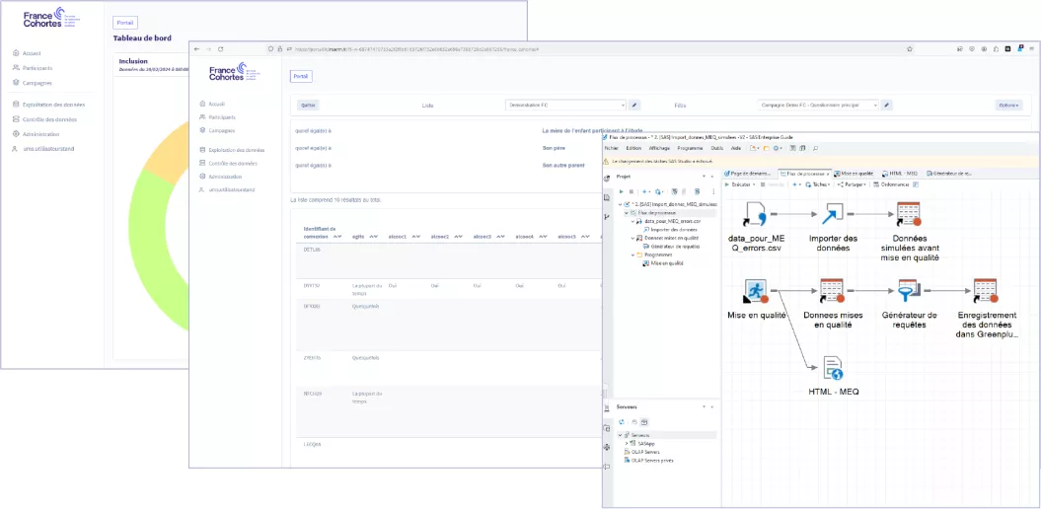Sort the agite column with its arrows

click(374, 236)
